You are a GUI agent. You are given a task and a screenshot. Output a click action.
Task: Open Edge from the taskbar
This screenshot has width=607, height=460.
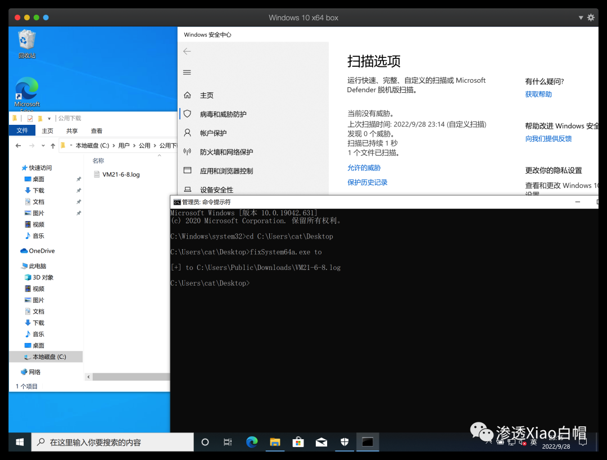[252, 442]
